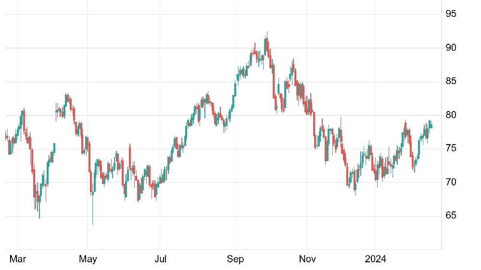Select the 70 price level label

[451, 182]
